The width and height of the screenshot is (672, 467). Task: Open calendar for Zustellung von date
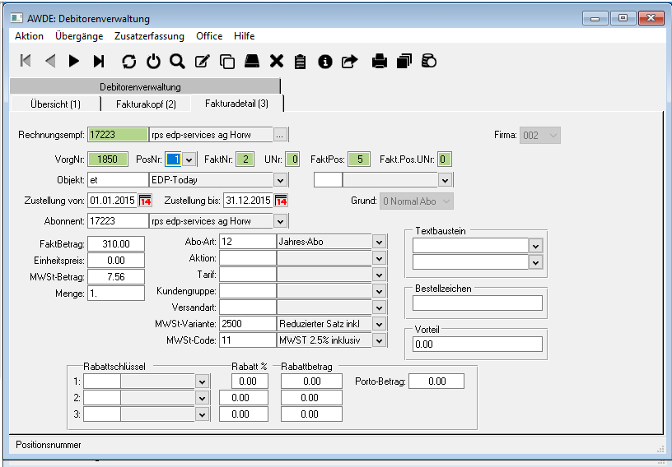click(x=146, y=200)
